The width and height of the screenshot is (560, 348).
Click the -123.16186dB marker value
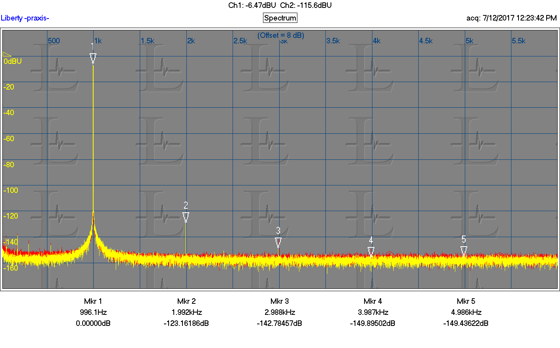pos(186,323)
